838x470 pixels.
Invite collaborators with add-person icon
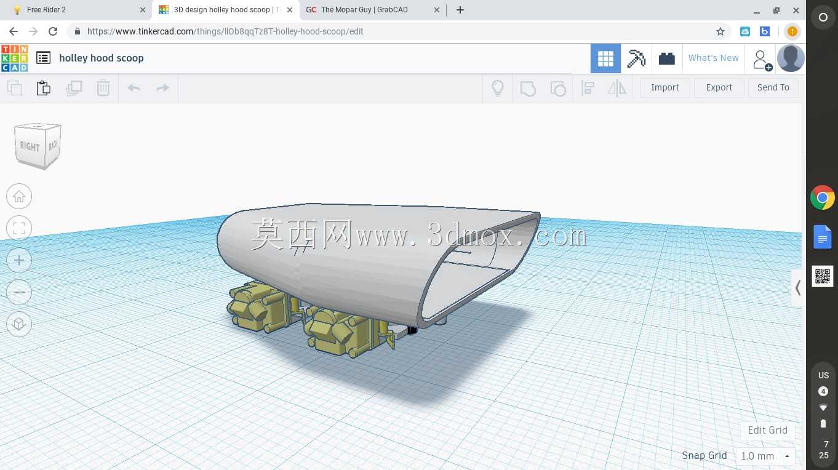coord(762,60)
